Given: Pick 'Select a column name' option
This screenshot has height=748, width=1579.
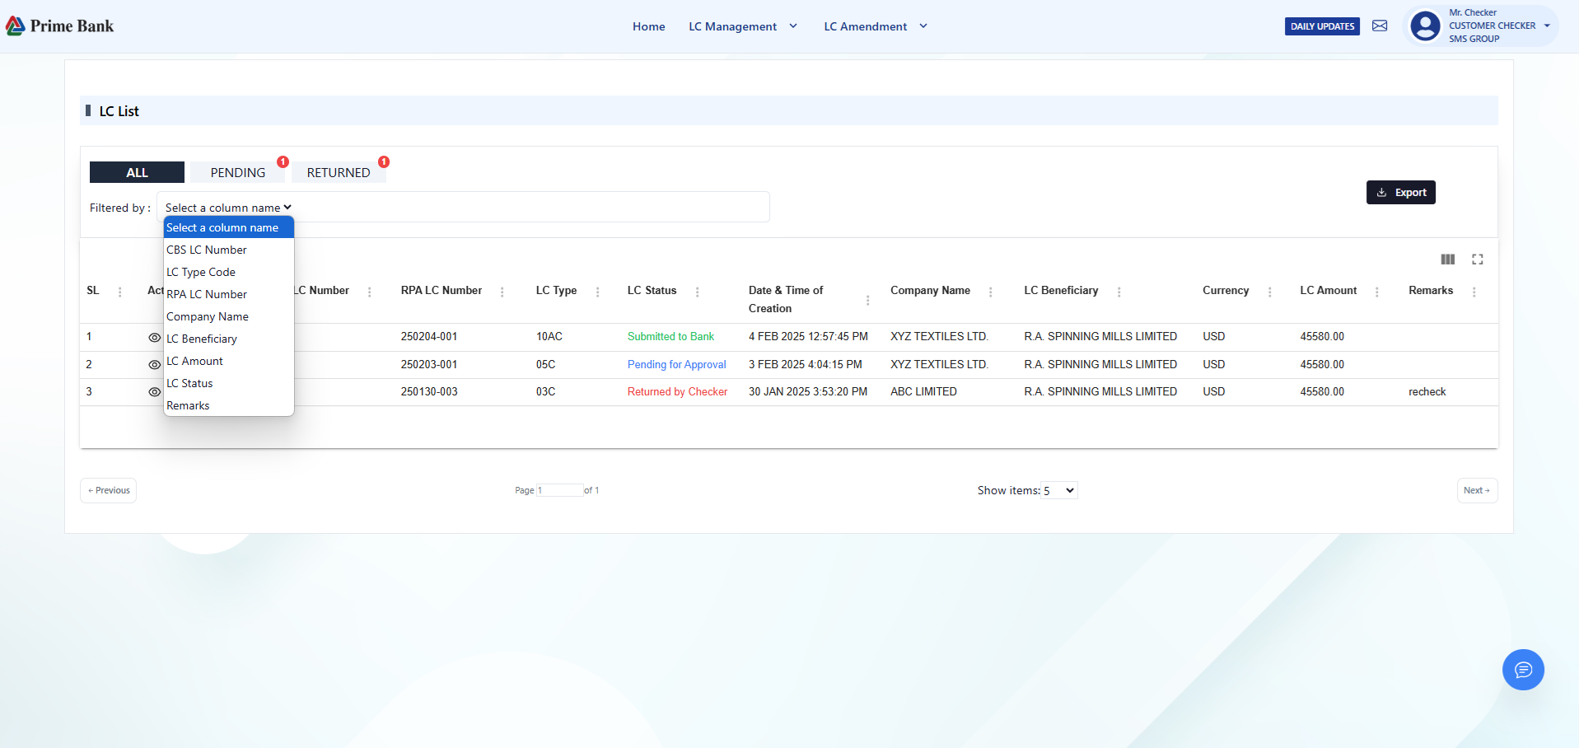Looking at the screenshot, I should pos(229,227).
